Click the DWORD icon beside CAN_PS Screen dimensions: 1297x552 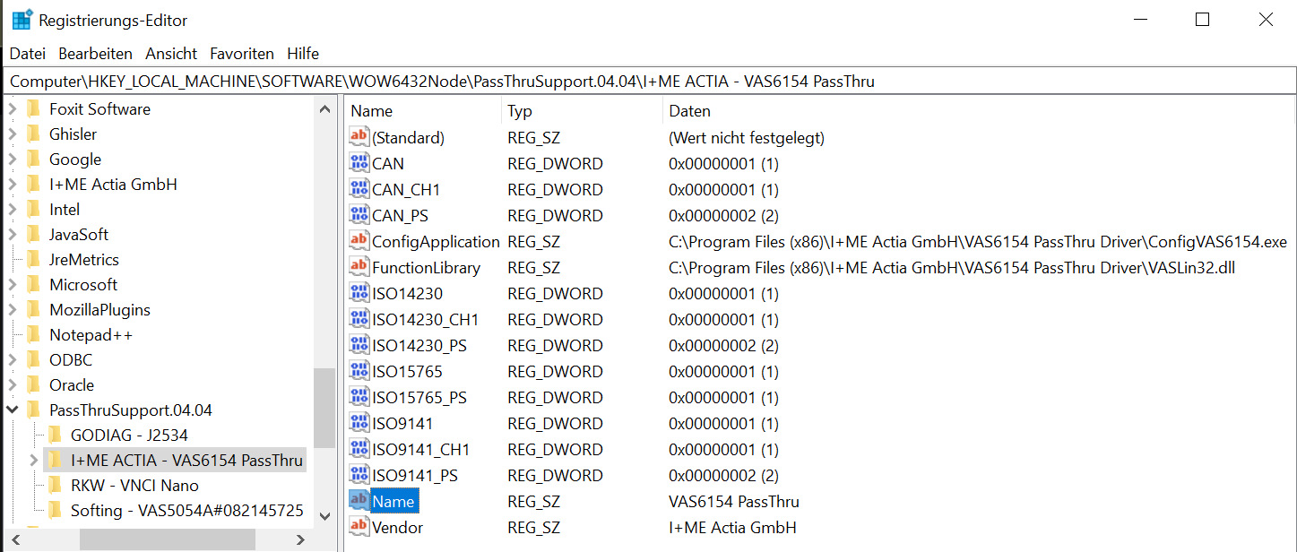click(x=359, y=215)
